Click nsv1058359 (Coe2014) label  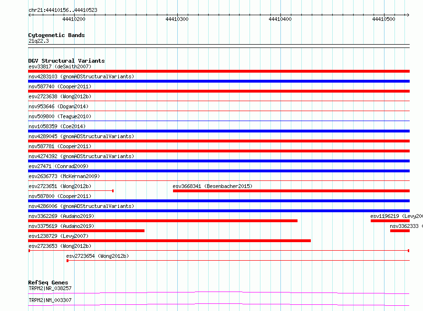coord(57,126)
